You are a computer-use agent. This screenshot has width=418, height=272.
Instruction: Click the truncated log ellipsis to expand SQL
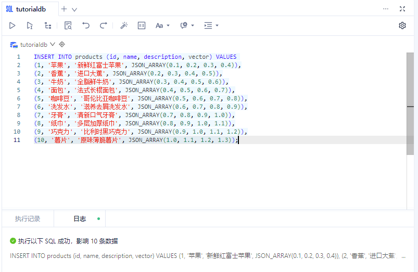(x=403, y=256)
